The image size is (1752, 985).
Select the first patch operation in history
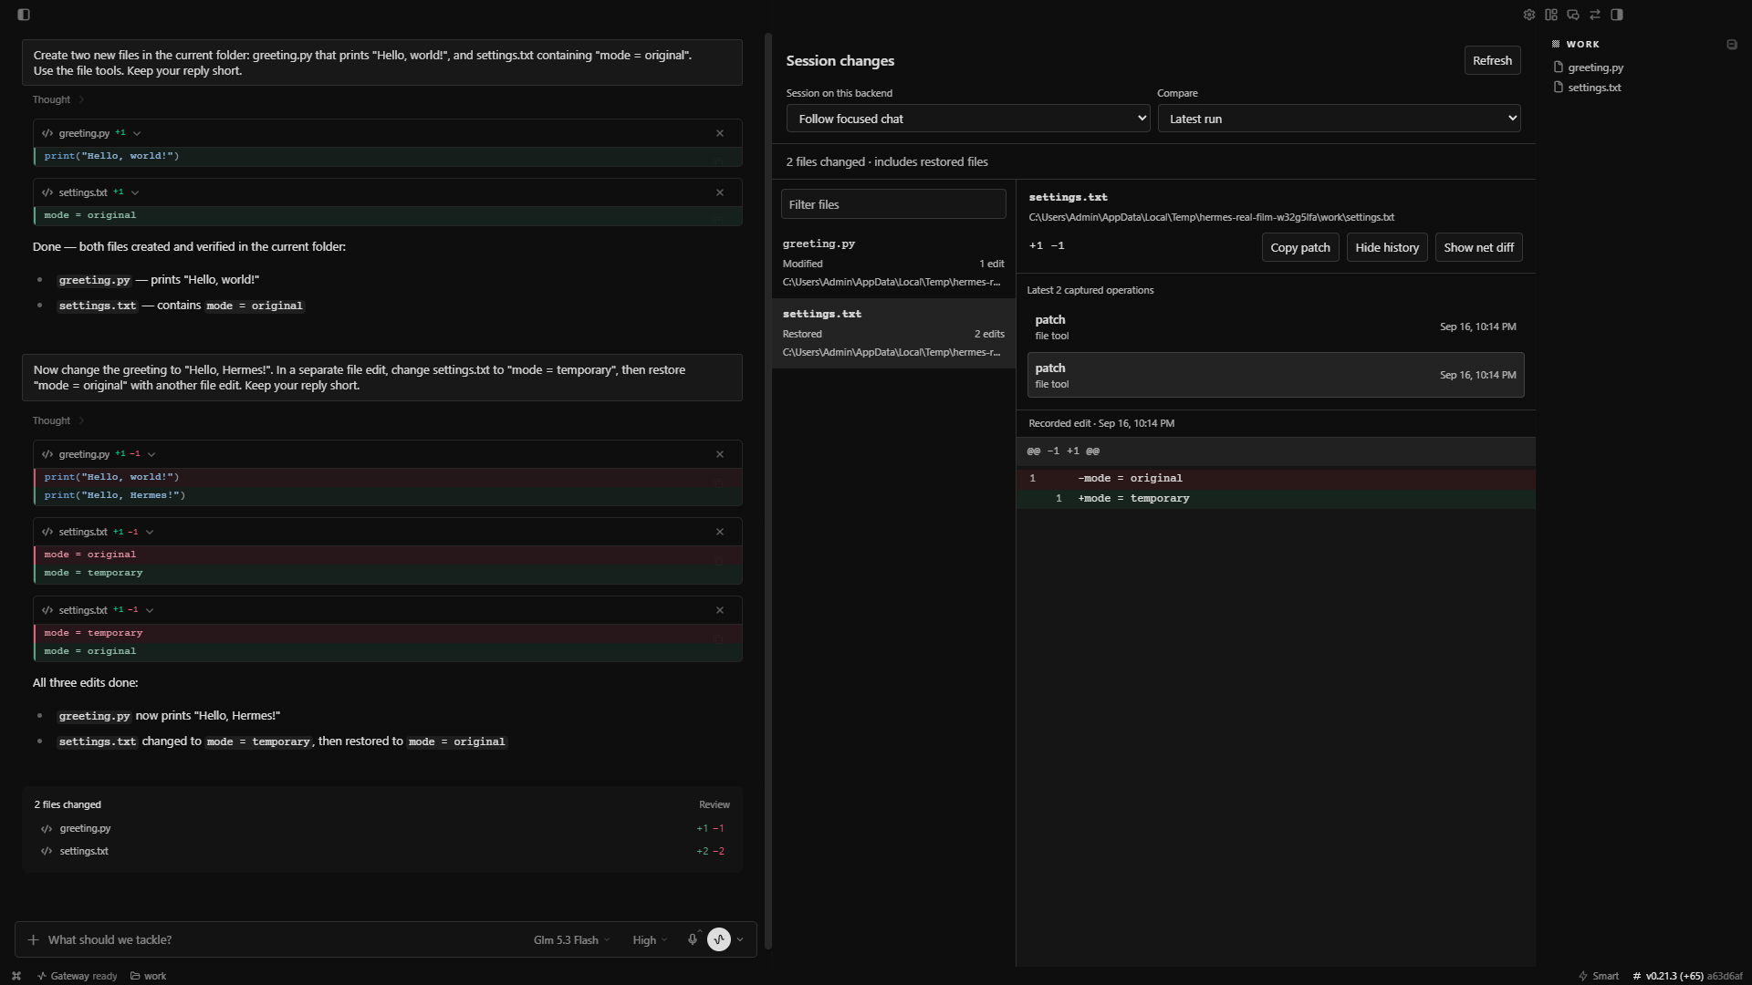(x=1276, y=327)
